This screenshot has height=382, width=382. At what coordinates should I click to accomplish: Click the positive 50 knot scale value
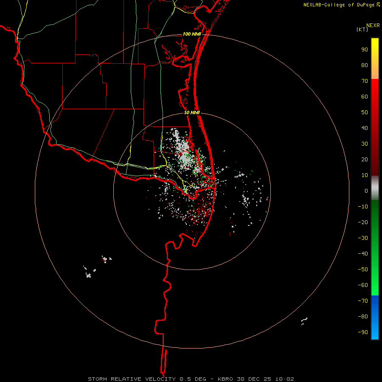(x=365, y=112)
